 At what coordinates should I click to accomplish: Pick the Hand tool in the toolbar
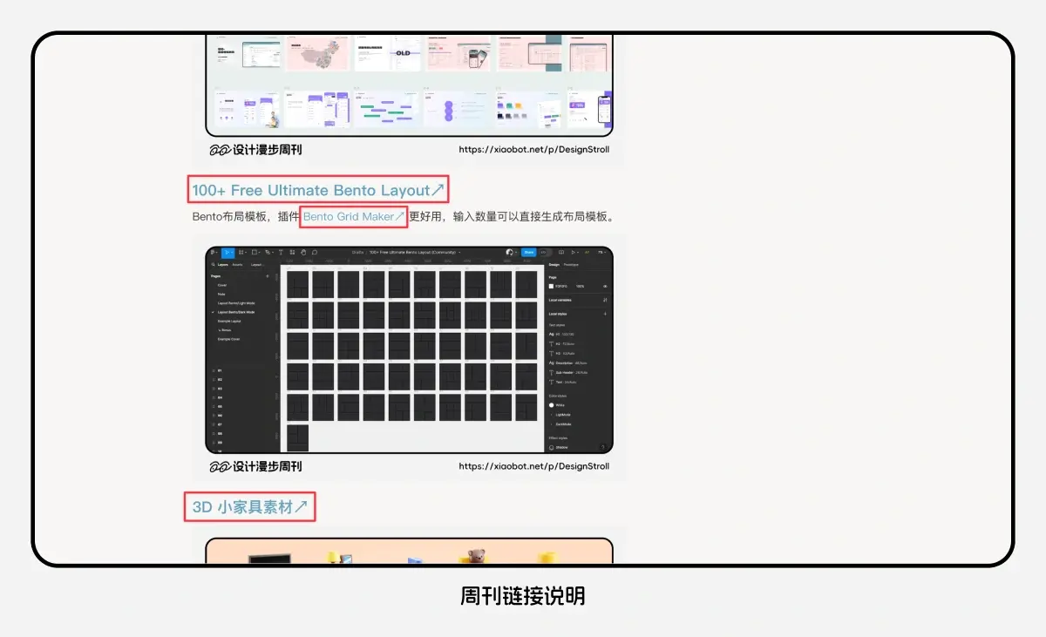[x=302, y=252]
